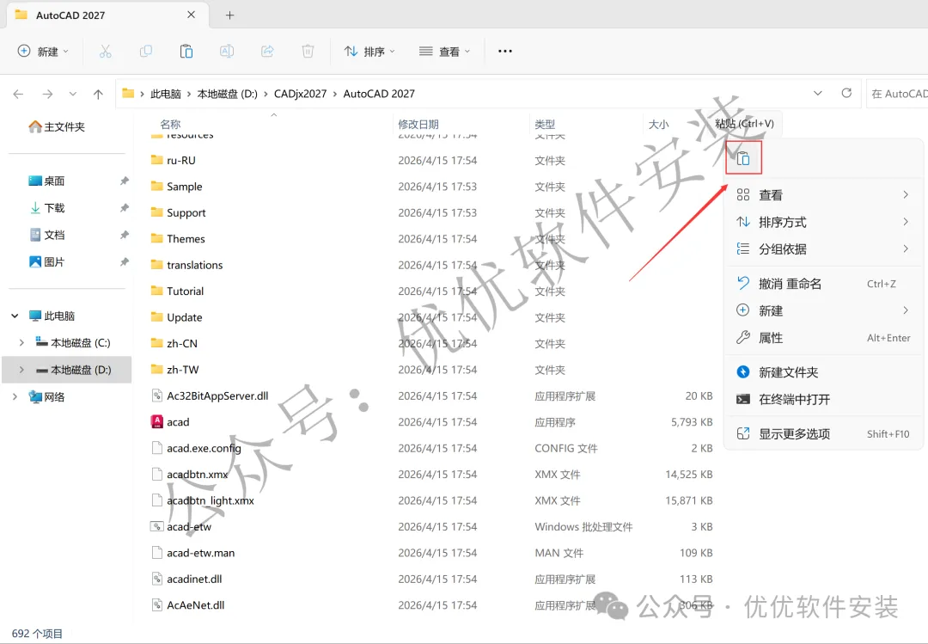Open 排序方式 submenu in context menu
Image resolution: width=928 pixels, height=644 pixels.
tap(823, 222)
